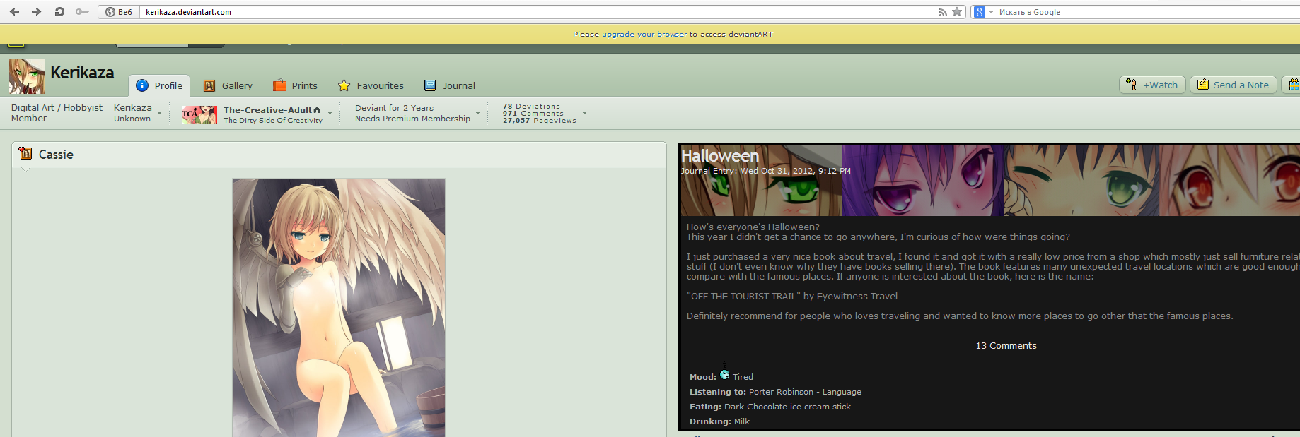The image size is (1300, 437).
Task: Switch to the Favourites tab
Action: coord(371,85)
